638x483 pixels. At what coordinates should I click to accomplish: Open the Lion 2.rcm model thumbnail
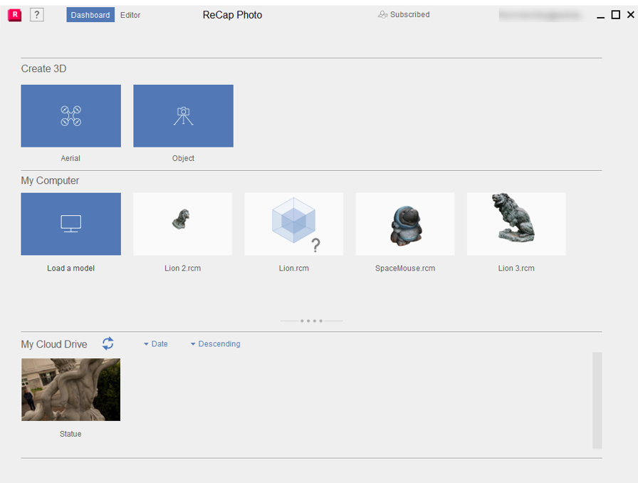(x=183, y=224)
